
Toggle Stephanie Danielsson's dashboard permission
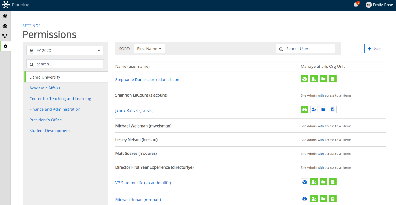tap(304, 79)
